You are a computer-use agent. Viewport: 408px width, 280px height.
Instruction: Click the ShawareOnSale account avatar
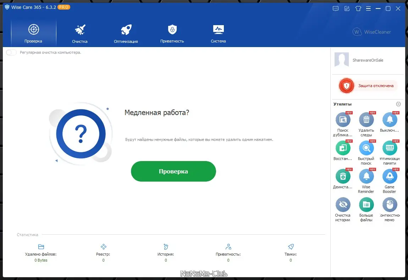click(341, 60)
